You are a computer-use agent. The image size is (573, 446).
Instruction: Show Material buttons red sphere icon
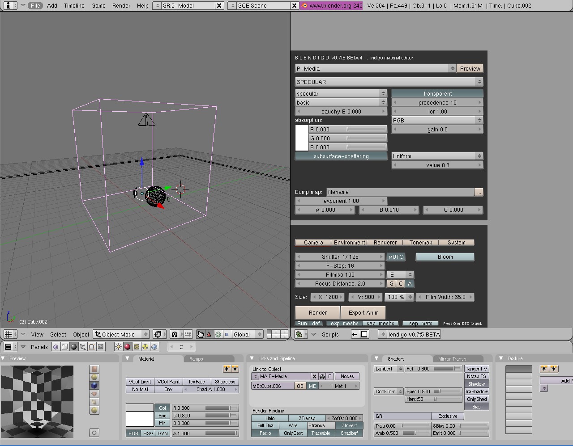pyautogui.click(x=128, y=347)
